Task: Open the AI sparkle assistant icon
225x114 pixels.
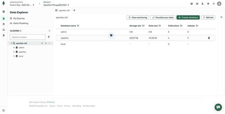Action: click(221, 17)
